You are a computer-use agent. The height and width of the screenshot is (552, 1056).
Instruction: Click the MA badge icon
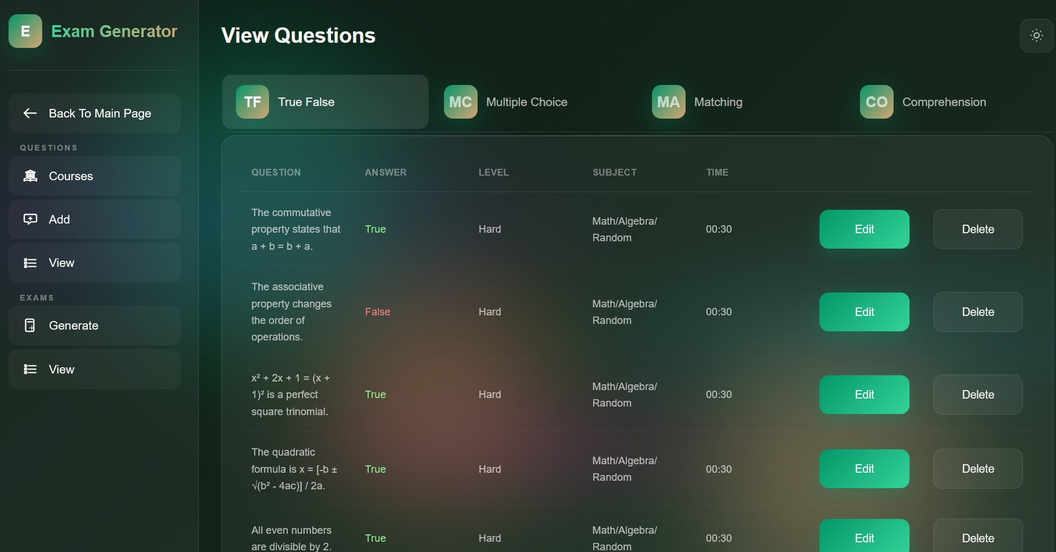(668, 102)
